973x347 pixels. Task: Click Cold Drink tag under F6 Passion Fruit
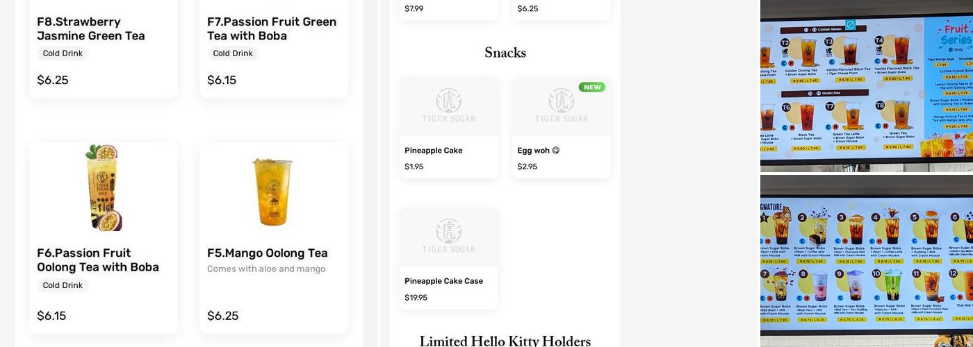click(x=63, y=285)
